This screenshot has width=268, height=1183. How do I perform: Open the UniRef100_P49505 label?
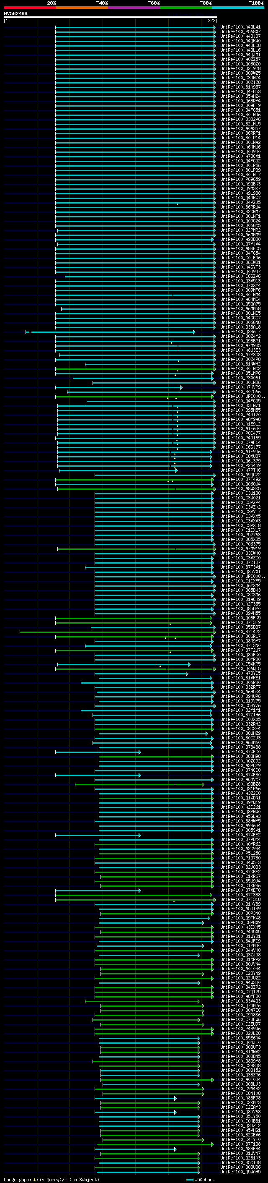coord(240,932)
